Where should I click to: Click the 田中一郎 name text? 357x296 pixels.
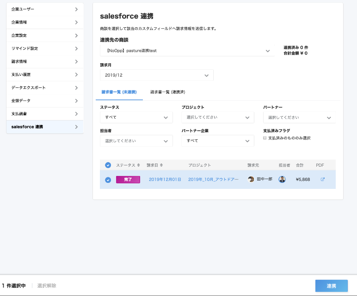click(x=265, y=179)
